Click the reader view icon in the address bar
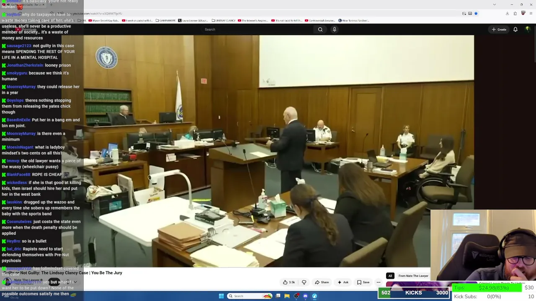This screenshot has width=536, height=301. tap(464, 13)
